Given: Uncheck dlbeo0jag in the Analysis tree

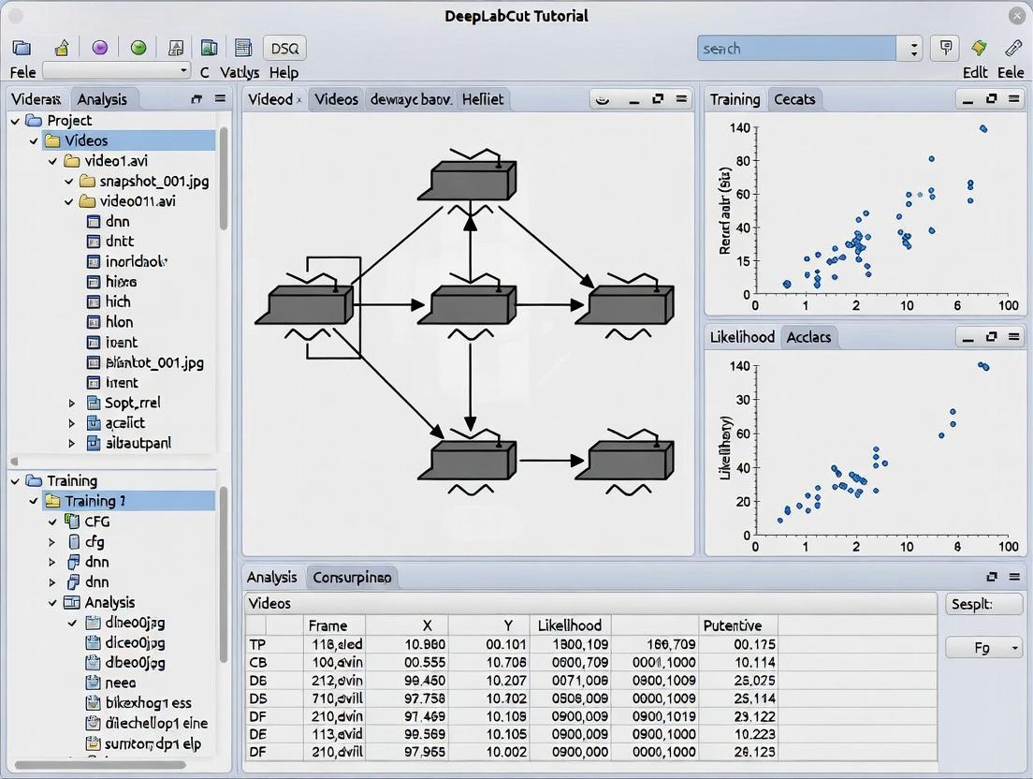Looking at the screenshot, I should (72, 622).
